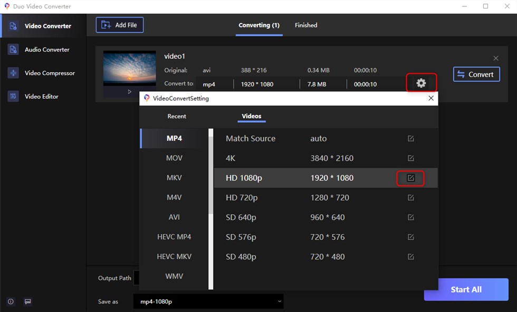Image resolution: width=517 pixels, height=312 pixels.
Task: Edit the SD 576p preset
Action: point(410,237)
